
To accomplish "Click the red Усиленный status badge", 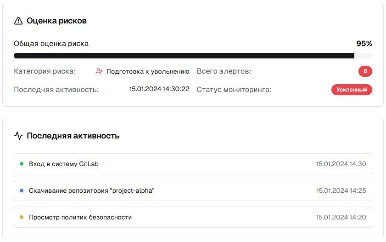I will pos(352,90).
